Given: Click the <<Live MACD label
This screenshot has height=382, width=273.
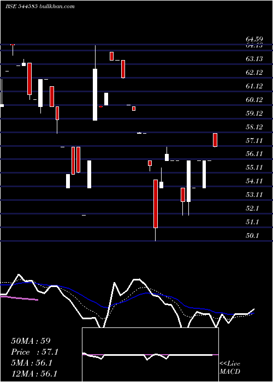Looking at the screenshot, I should point(230,368).
